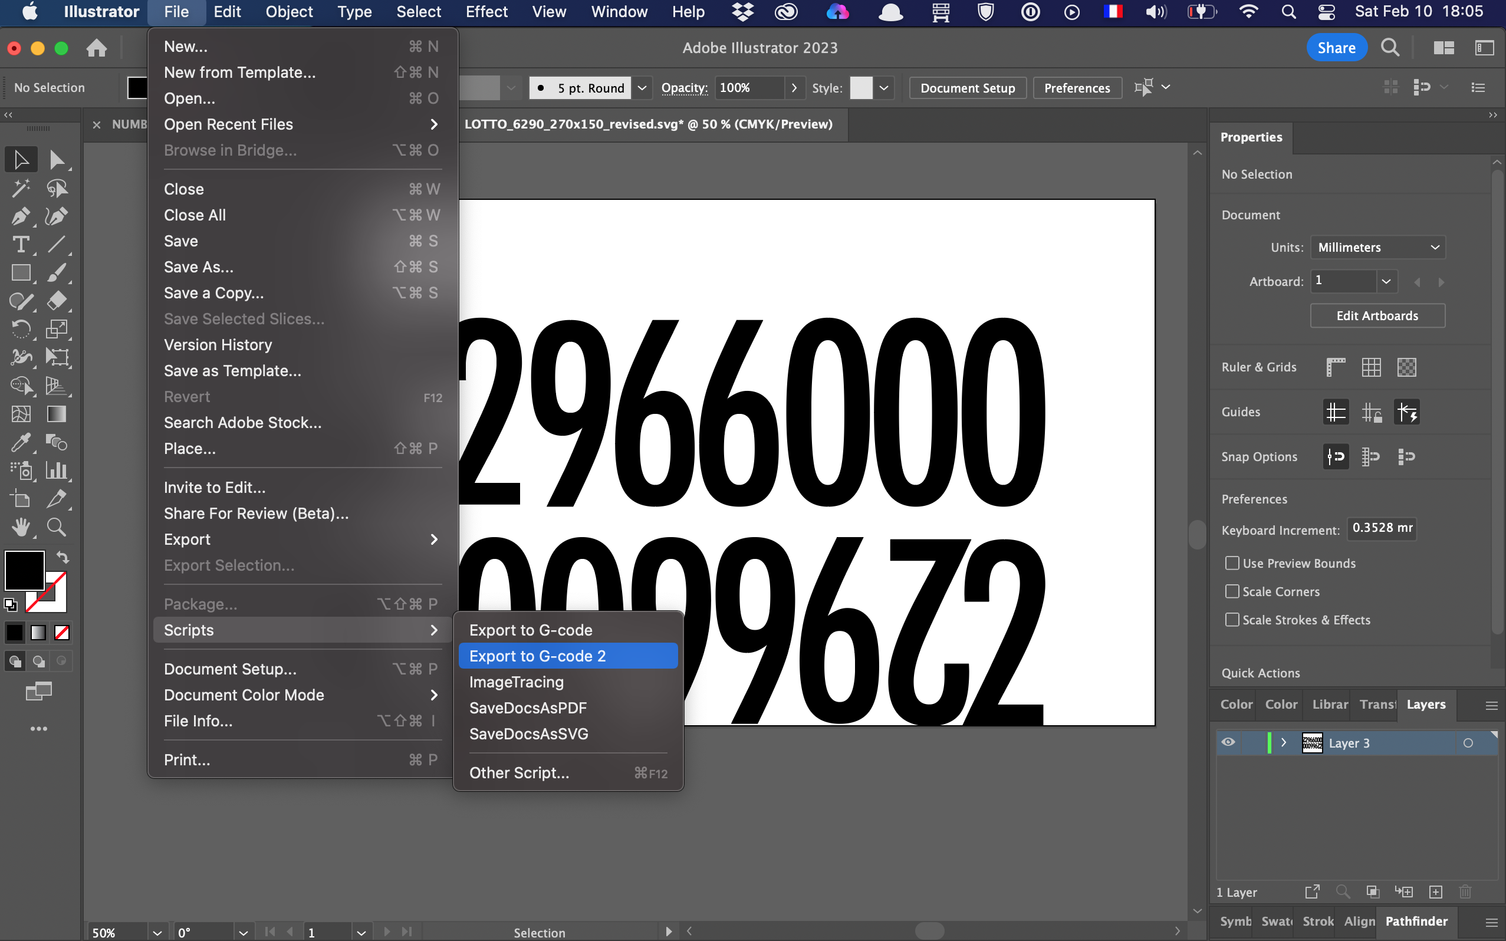Viewport: 1506px width, 941px height.
Task: Toggle Snap to Point option
Action: (x=1336, y=457)
